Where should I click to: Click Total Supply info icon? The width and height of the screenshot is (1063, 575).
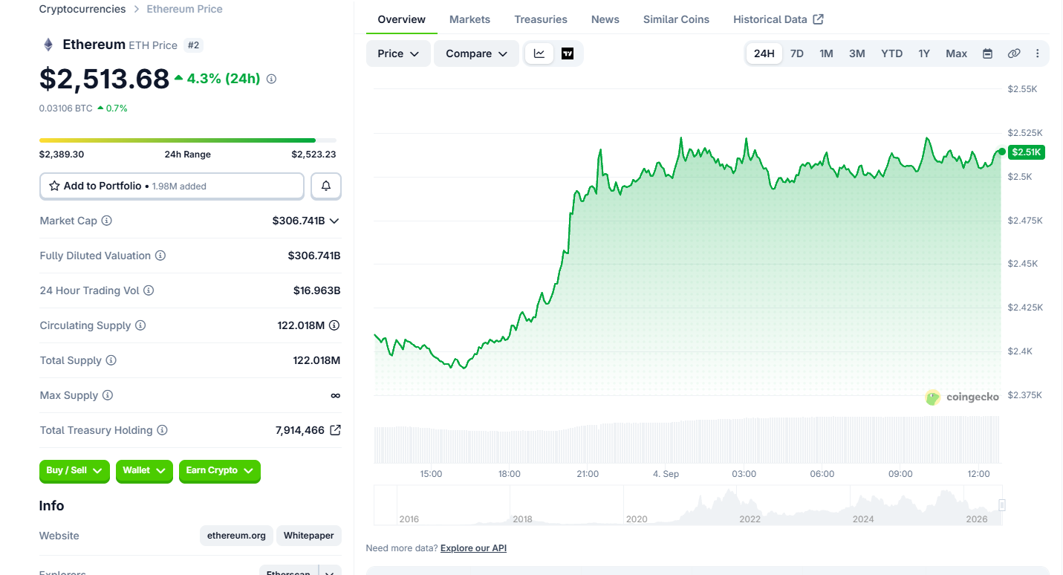pyautogui.click(x=111, y=360)
